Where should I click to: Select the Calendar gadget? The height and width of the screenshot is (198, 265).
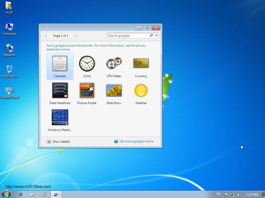tap(60, 66)
